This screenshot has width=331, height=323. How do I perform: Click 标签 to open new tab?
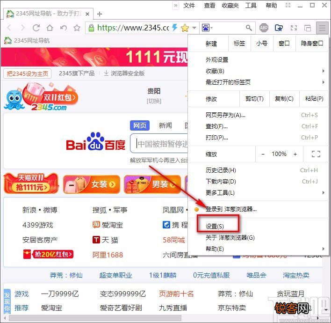[x=239, y=44]
